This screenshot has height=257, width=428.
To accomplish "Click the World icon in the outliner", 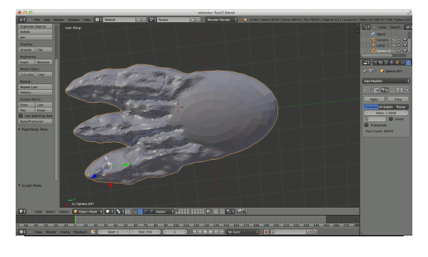I will pos(373,34).
